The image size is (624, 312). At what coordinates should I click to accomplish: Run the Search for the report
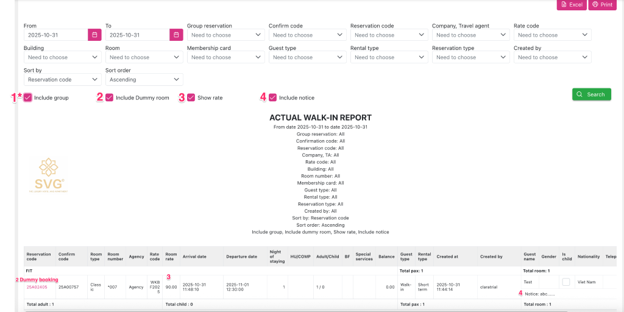point(591,94)
